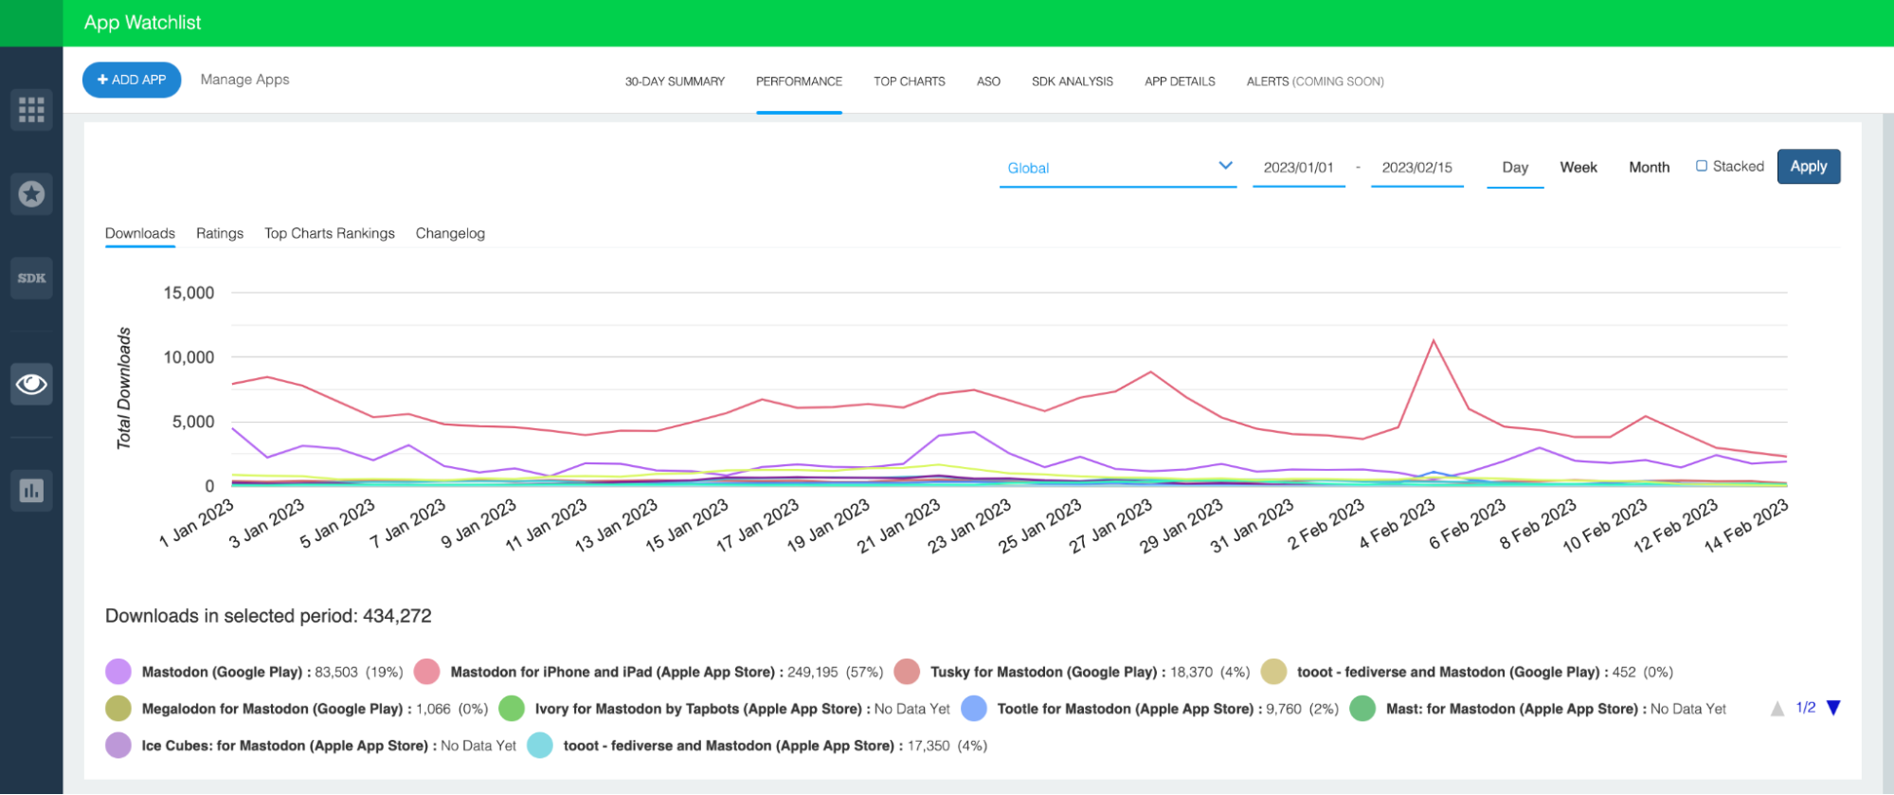Set granularity to Month
The width and height of the screenshot is (1894, 795).
click(1650, 168)
